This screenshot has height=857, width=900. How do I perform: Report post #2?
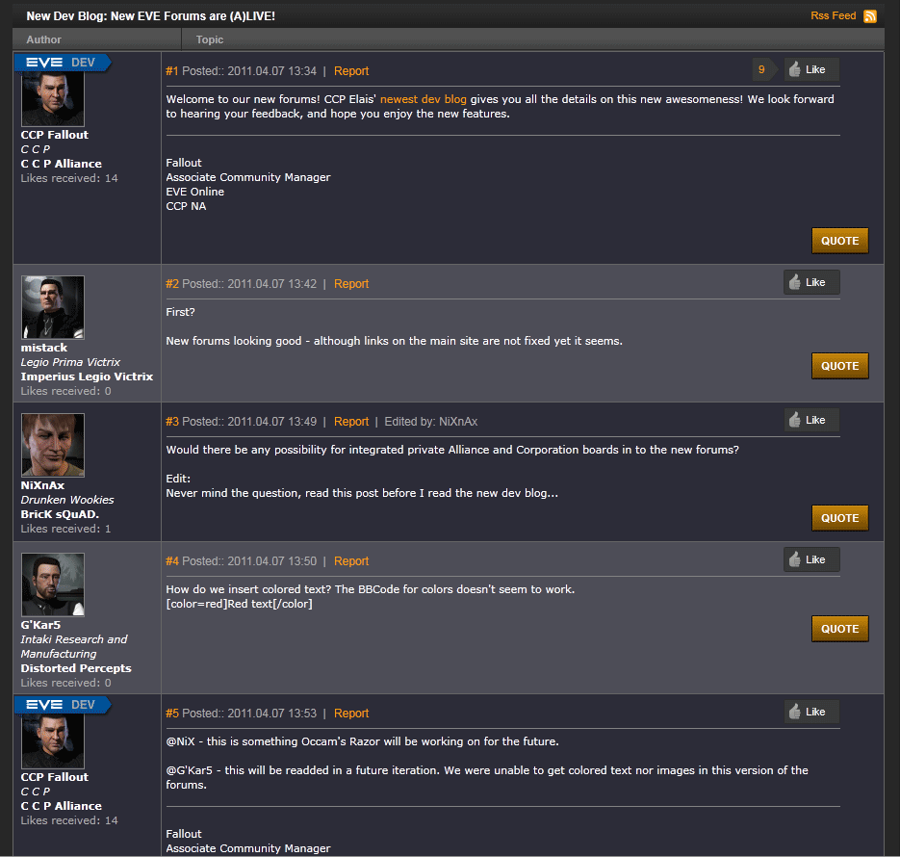[x=351, y=284]
